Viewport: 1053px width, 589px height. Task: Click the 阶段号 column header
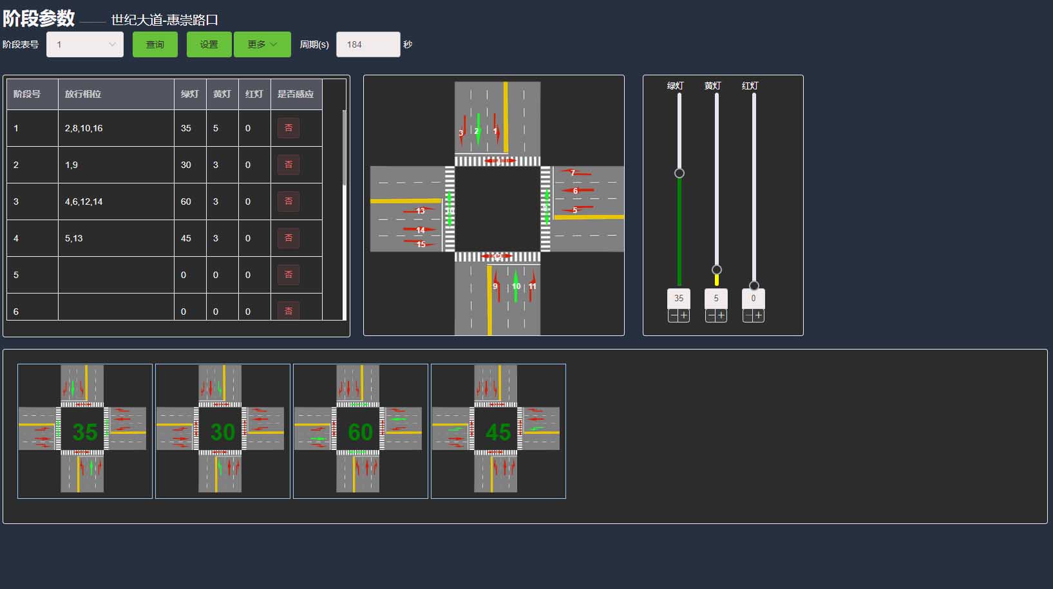[32, 94]
